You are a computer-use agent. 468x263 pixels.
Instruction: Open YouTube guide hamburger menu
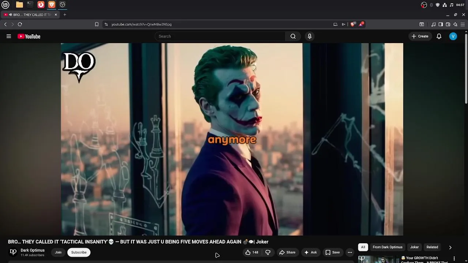pyautogui.click(x=9, y=36)
